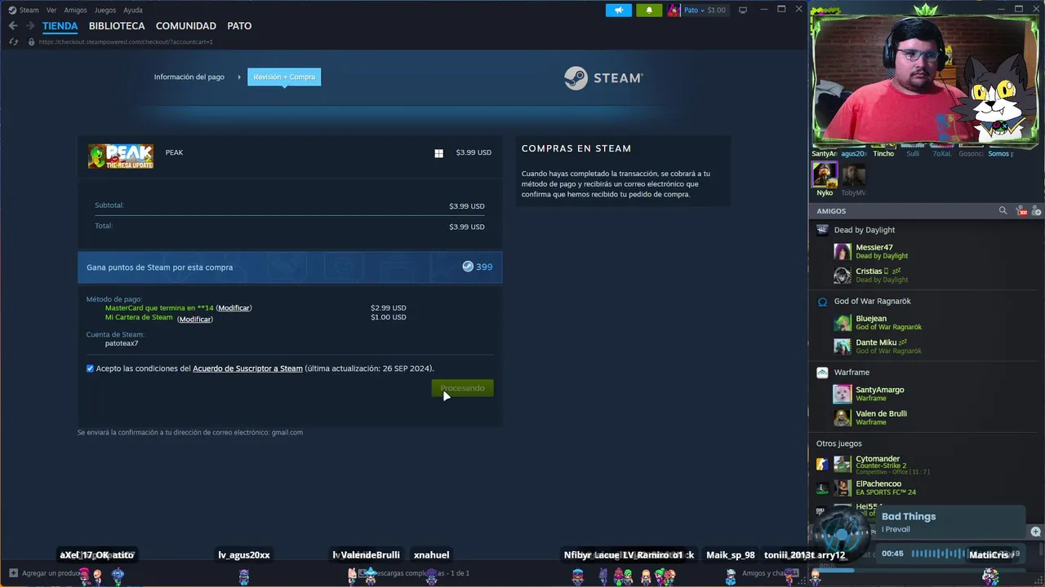Go to the BIBLIOTECA tab
Viewport: 1045px width, 587px height.
point(117,26)
